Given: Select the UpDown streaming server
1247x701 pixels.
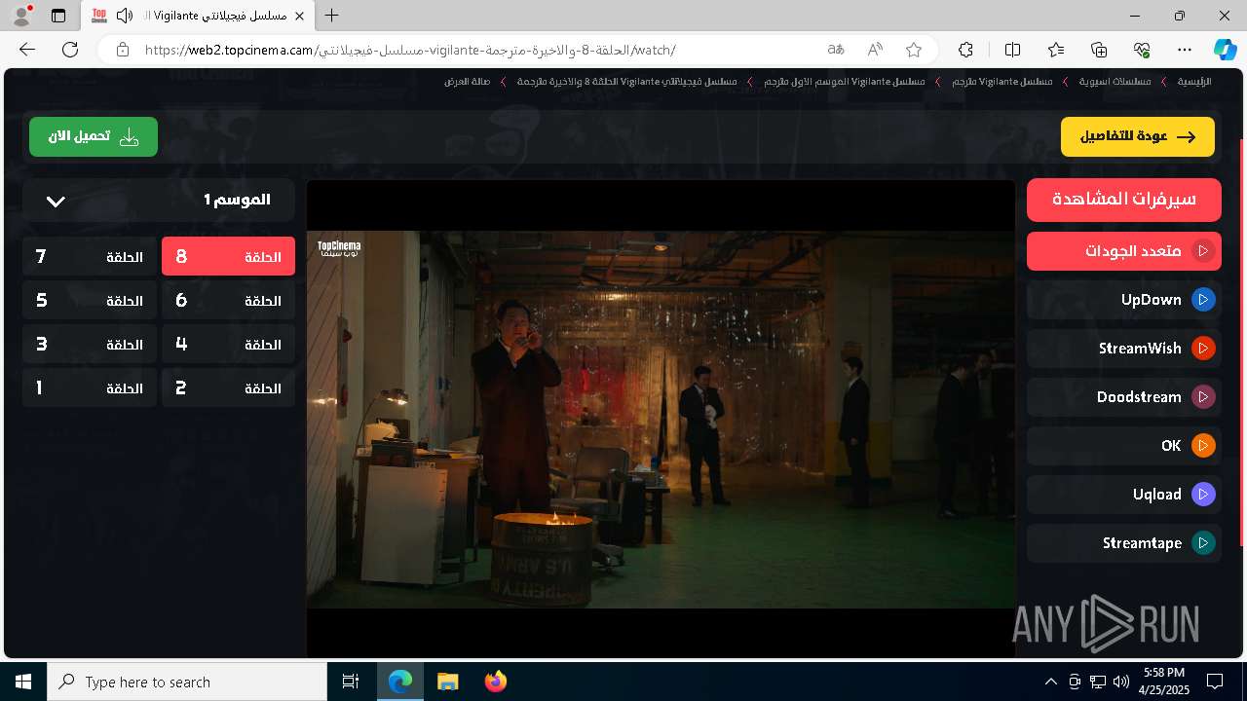Looking at the screenshot, I should click(x=1123, y=300).
